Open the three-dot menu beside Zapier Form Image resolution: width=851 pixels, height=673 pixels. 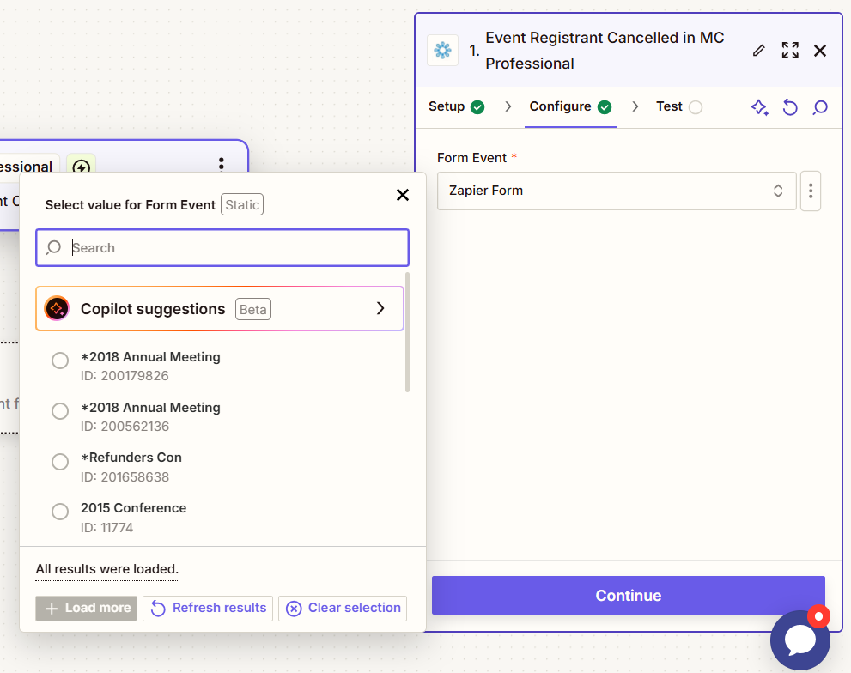tap(811, 191)
